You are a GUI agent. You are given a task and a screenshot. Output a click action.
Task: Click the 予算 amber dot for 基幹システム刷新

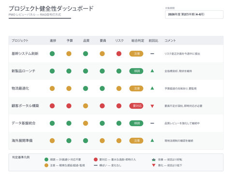tap(69, 54)
